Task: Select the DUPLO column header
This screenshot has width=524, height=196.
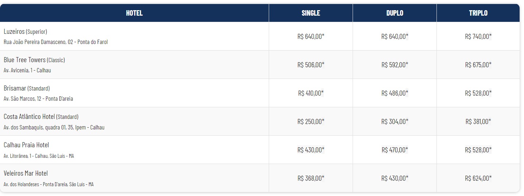Action: [x=395, y=13]
